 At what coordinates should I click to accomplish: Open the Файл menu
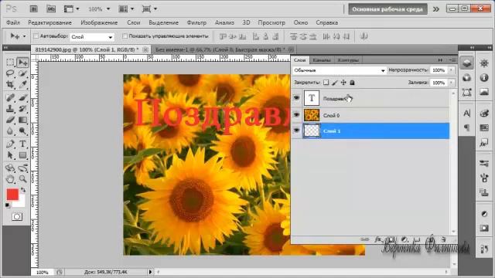pos(13,22)
